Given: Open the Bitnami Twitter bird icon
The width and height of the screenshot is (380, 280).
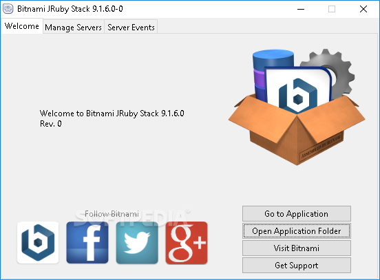Looking at the screenshot, I should (x=137, y=242).
